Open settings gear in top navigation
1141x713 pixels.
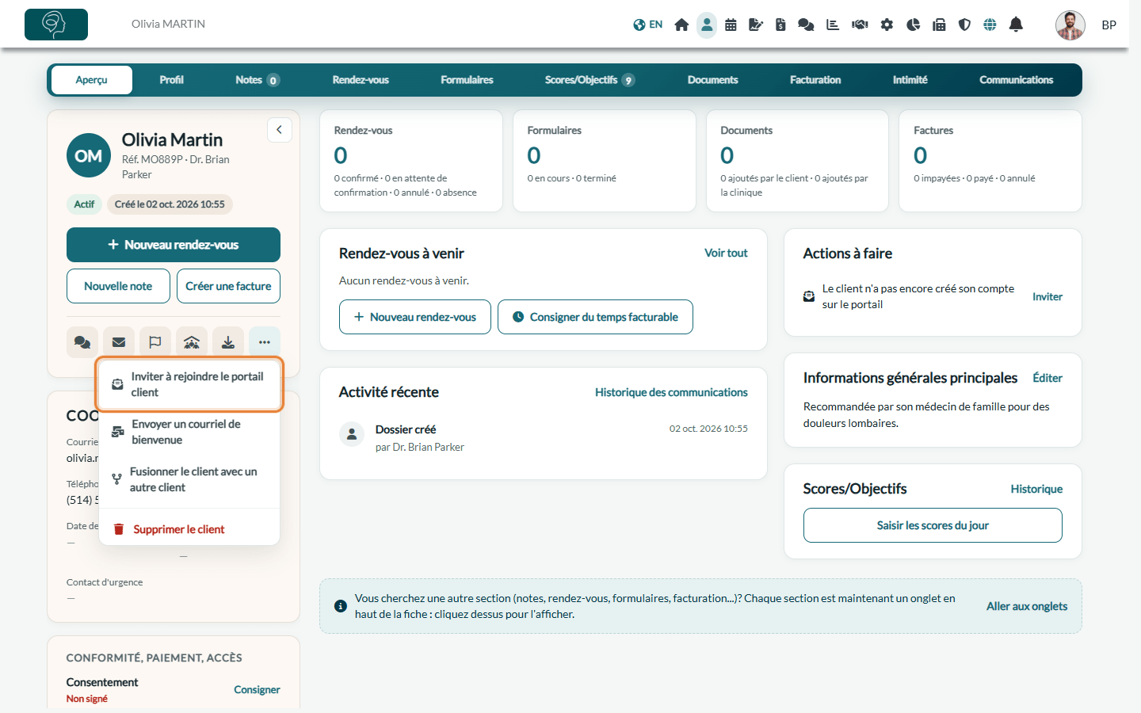[887, 25]
